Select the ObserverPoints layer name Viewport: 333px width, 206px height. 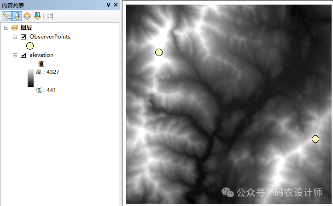[x=50, y=37]
